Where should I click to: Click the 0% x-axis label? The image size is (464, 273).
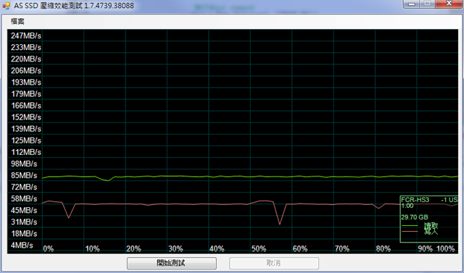coord(49,249)
